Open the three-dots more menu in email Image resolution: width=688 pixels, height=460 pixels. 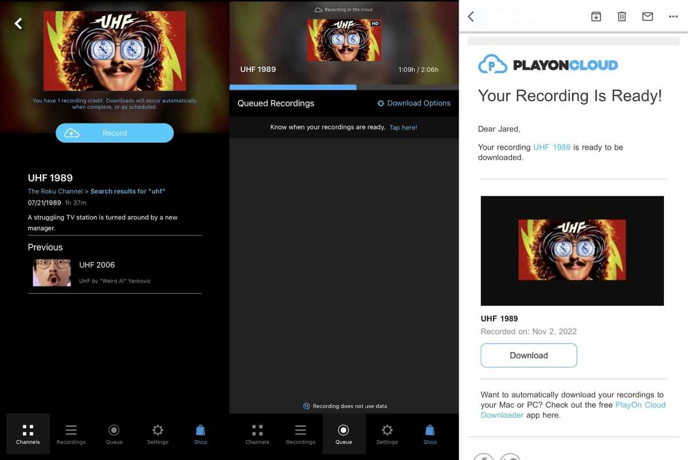[x=673, y=17]
